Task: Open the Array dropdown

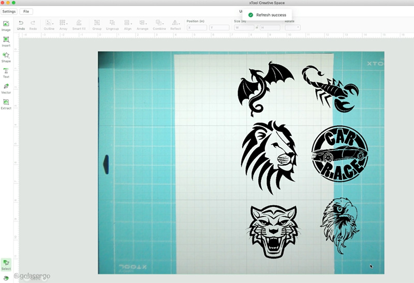Action: tap(63, 23)
